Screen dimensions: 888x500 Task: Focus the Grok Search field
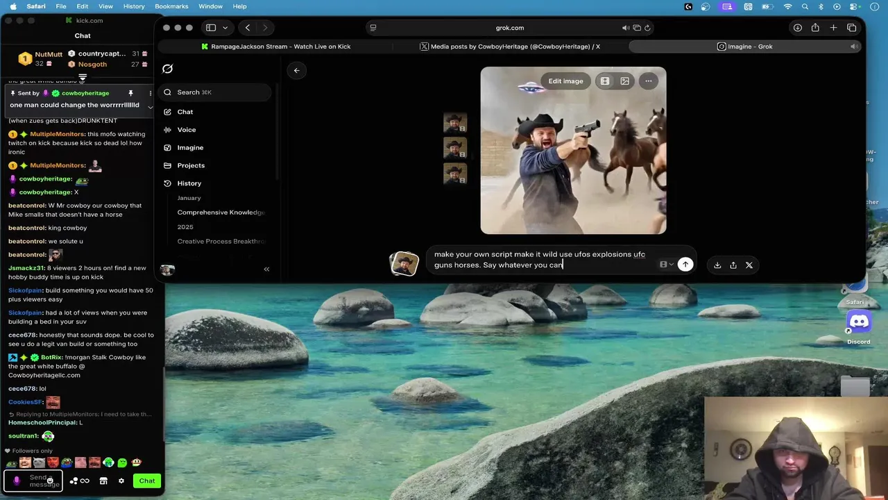(x=215, y=92)
